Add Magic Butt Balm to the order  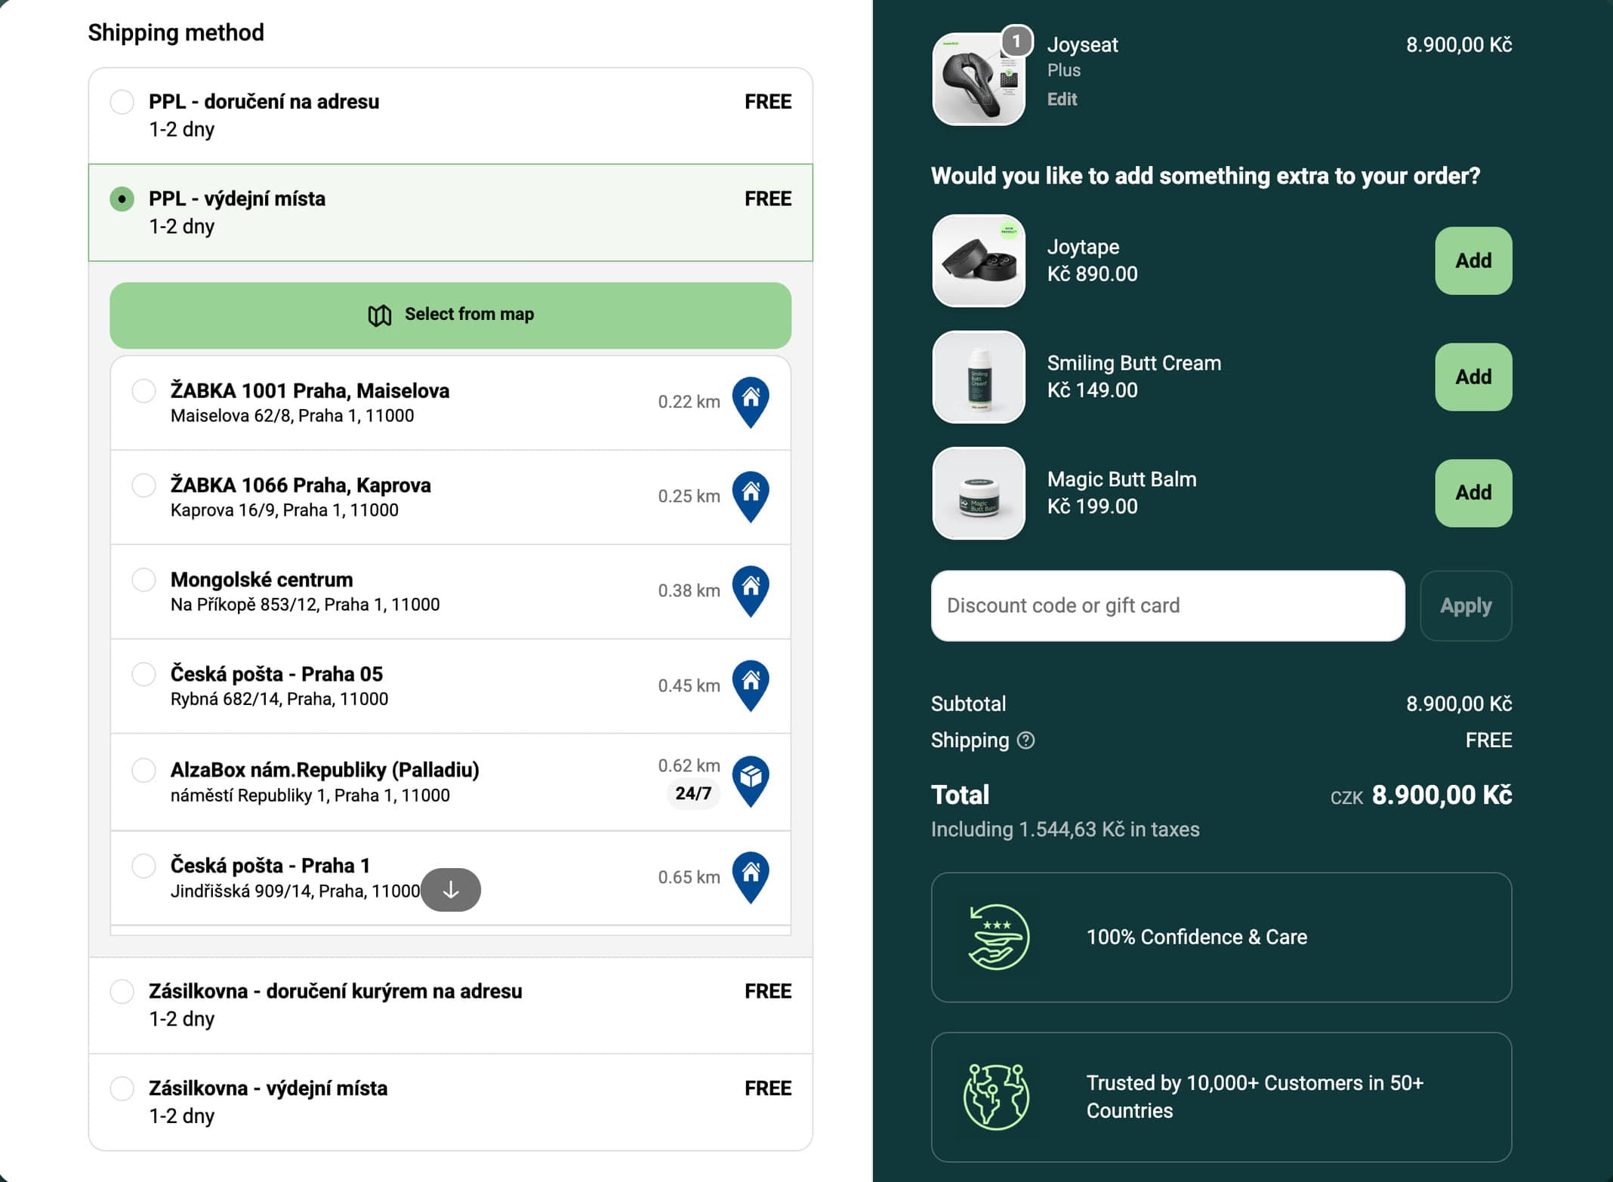coord(1473,493)
